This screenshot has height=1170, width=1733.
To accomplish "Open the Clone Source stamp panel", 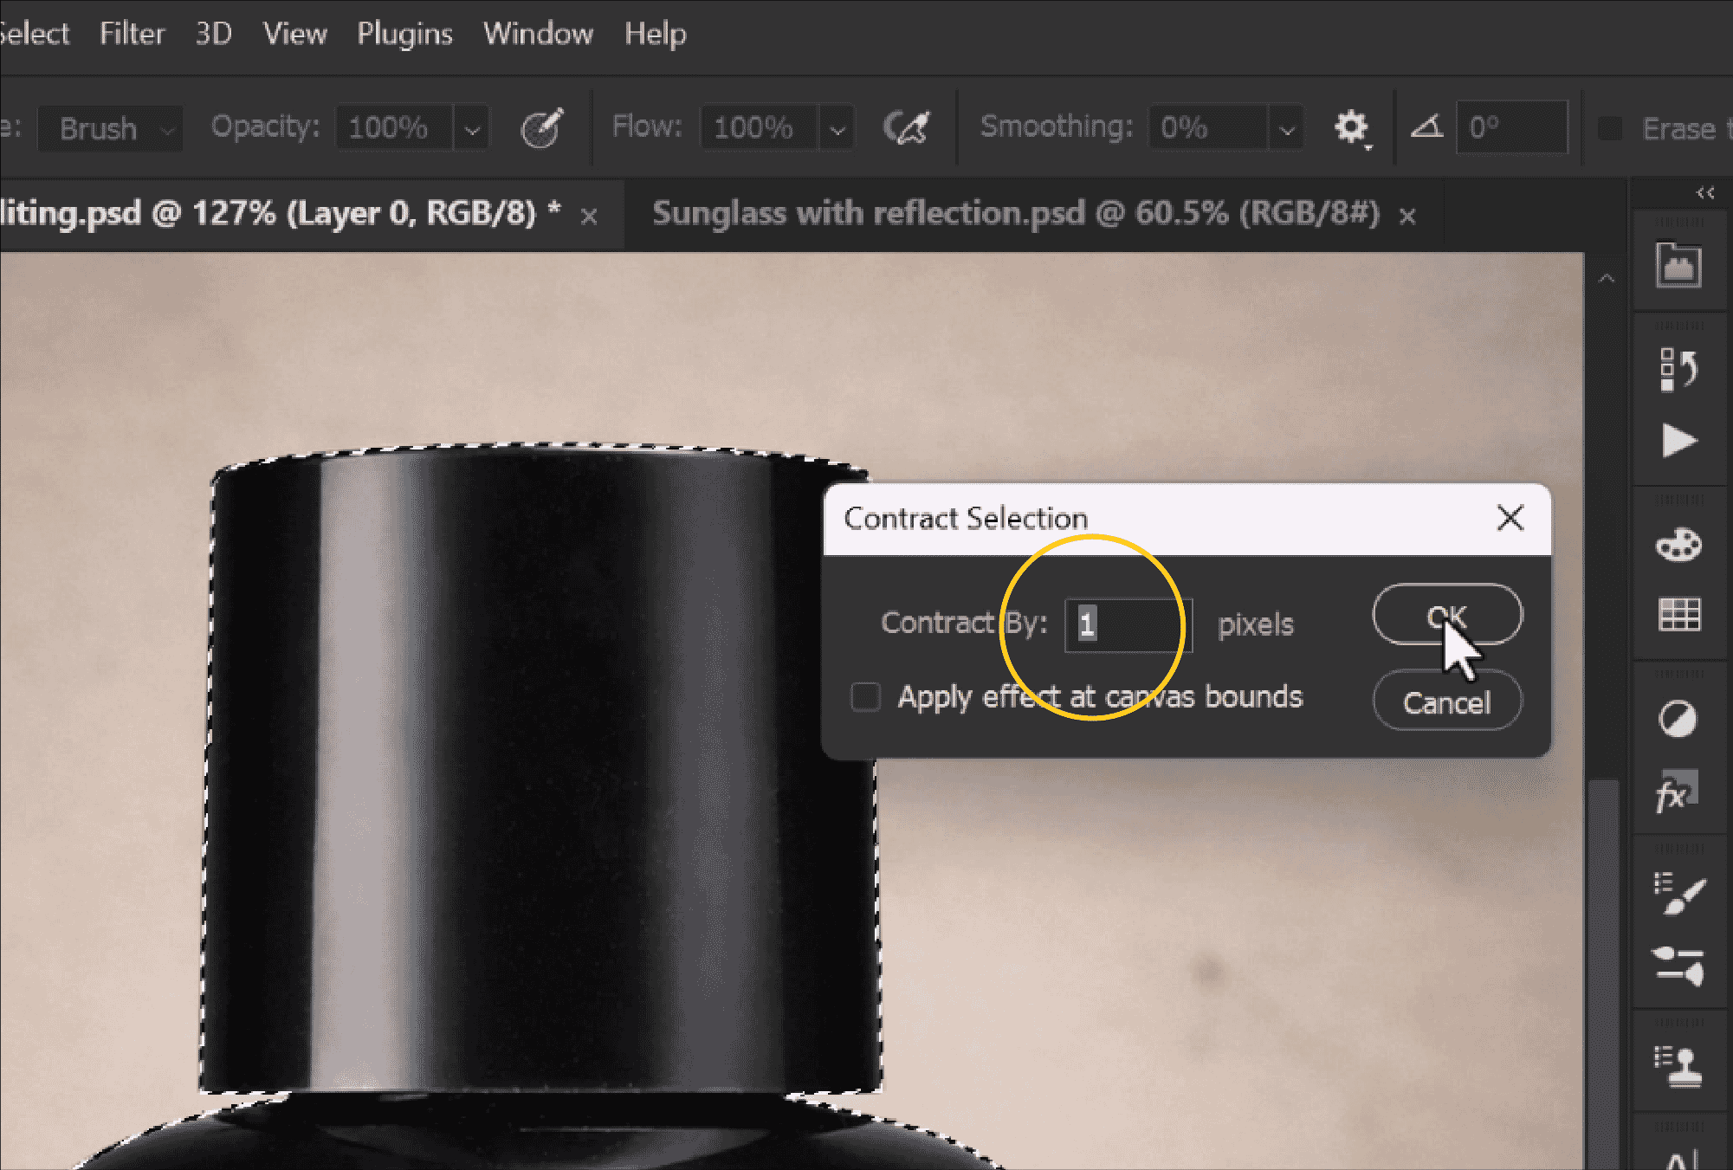I will point(1678,1066).
